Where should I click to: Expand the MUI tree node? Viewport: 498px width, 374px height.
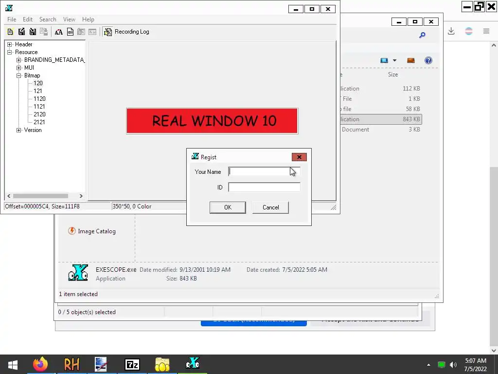(x=19, y=68)
